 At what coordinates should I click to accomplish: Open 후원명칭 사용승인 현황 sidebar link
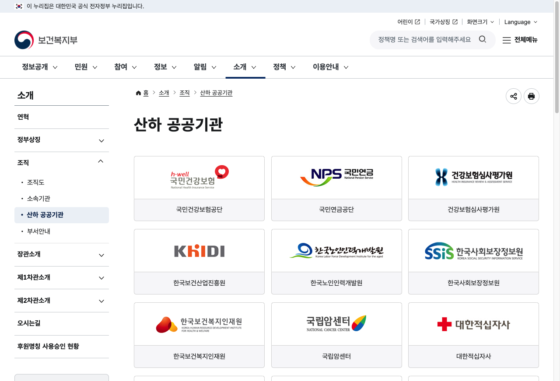[x=62, y=346]
